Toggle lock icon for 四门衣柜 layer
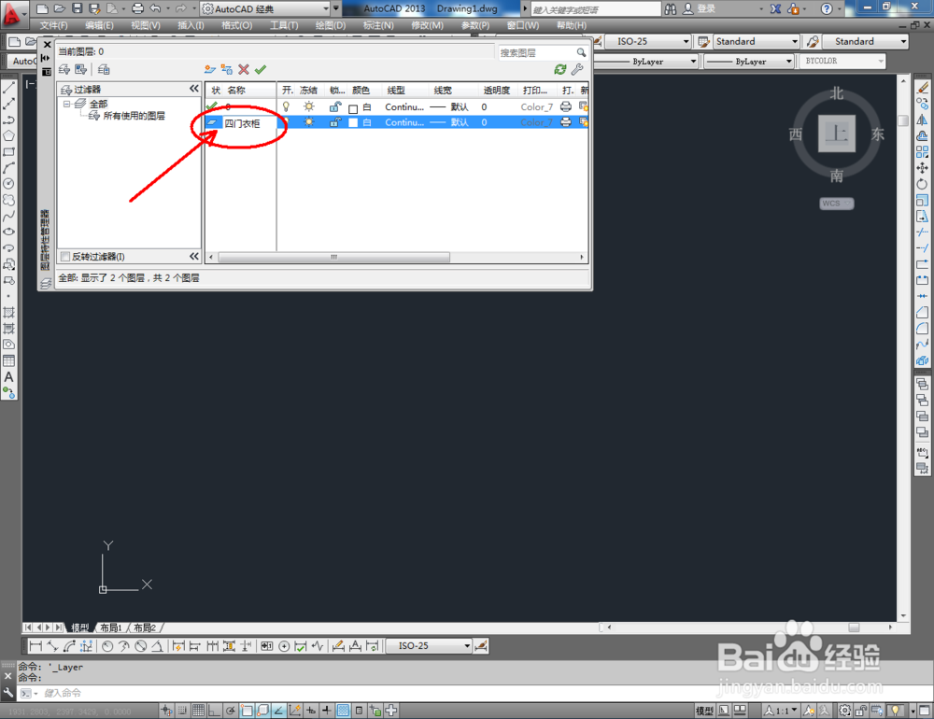The width and height of the screenshot is (934, 719). tap(335, 122)
